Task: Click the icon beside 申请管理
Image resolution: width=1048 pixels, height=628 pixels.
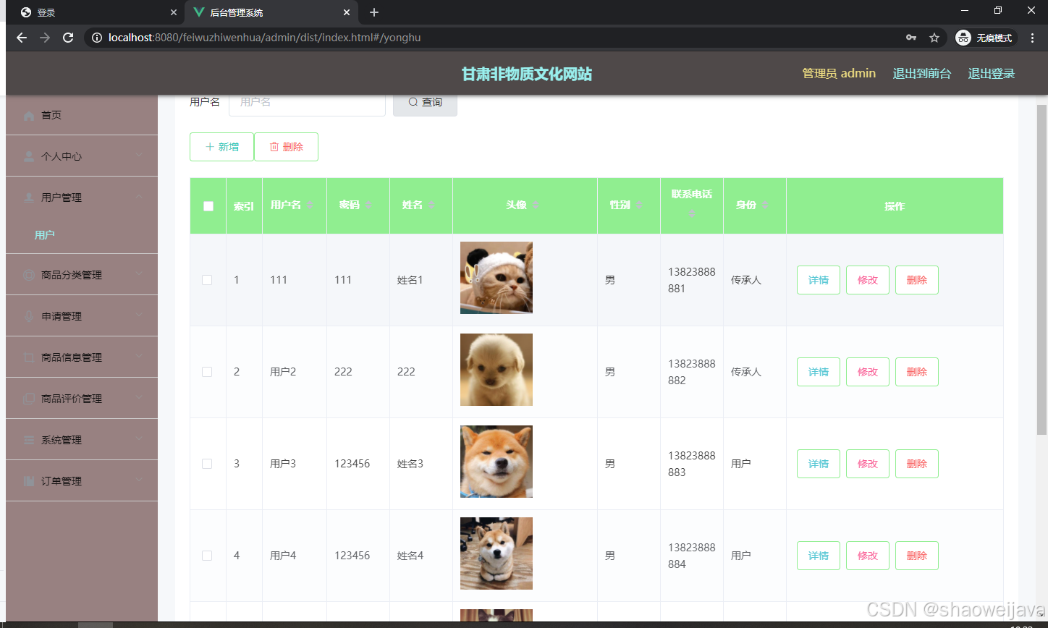Action: pyautogui.click(x=29, y=316)
